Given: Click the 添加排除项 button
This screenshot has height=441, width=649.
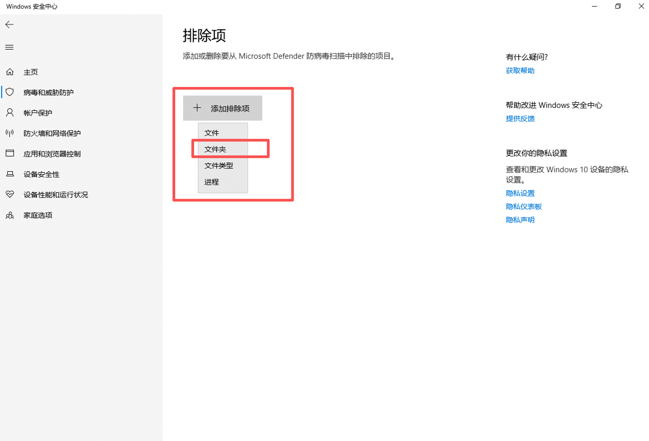Looking at the screenshot, I should click(223, 108).
